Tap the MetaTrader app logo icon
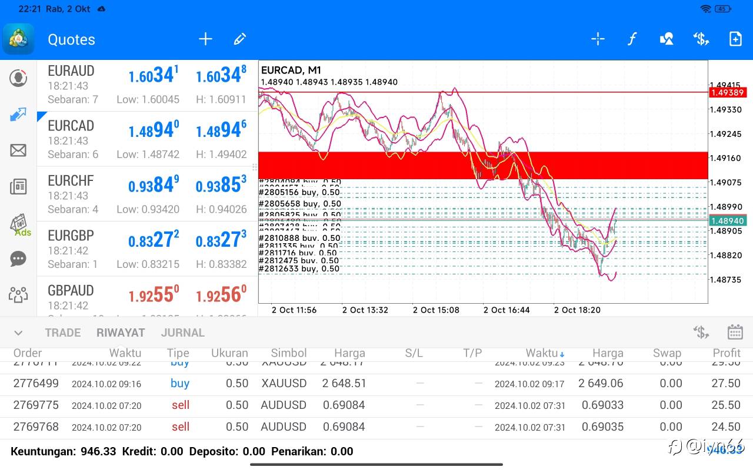Screen dimensions: 753x470 (18, 39)
